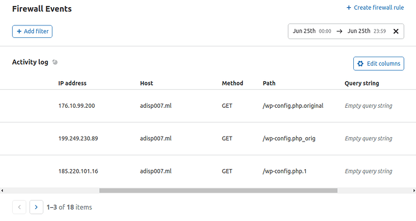This screenshot has width=416, height=221.
Task: Click the Activity log loading indicator icon
Action: [x=55, y=62]
